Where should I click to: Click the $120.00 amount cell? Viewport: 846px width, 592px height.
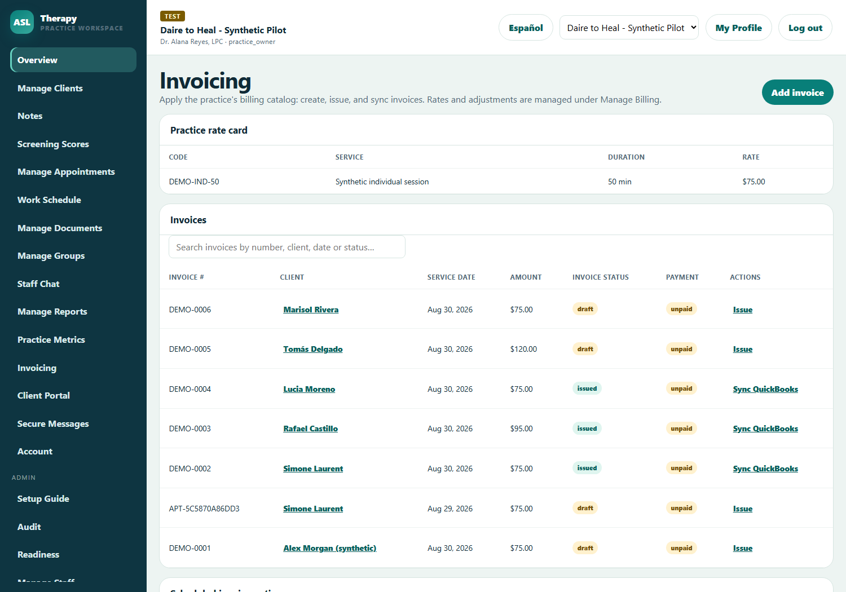[x=523, y=349]
